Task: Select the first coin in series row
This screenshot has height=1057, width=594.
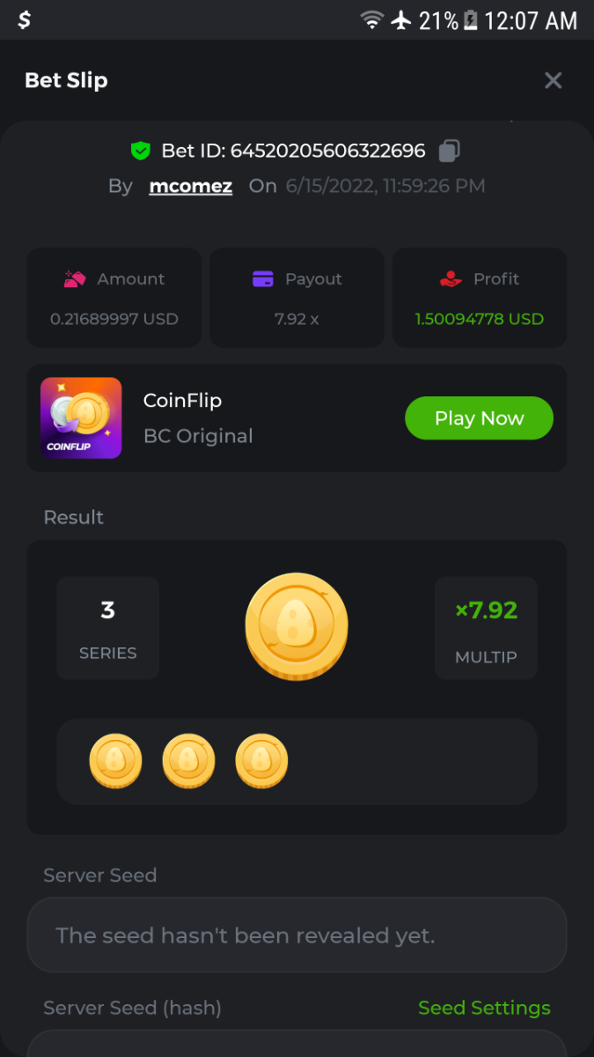Action: 115,761
